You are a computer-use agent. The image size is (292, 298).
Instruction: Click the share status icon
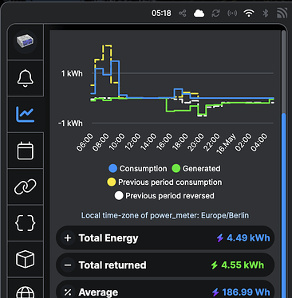[x=183, y=14]
